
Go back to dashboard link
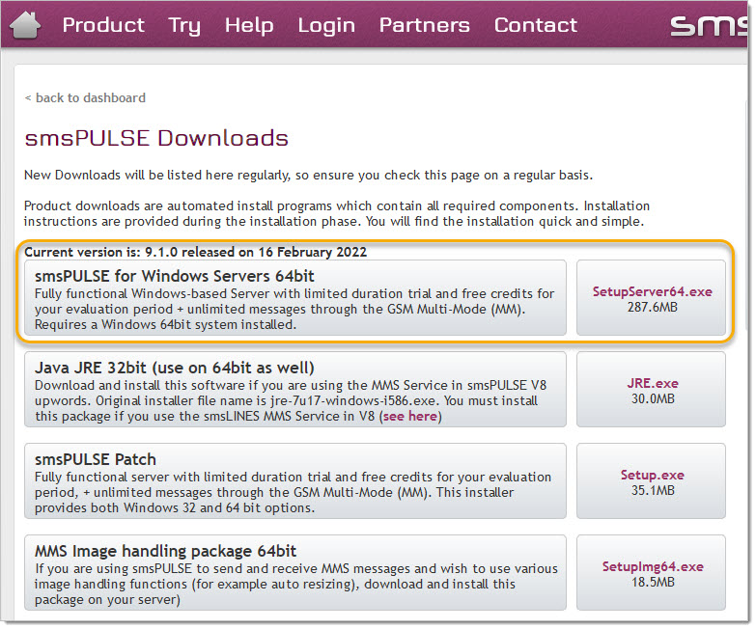pos(85,97)
